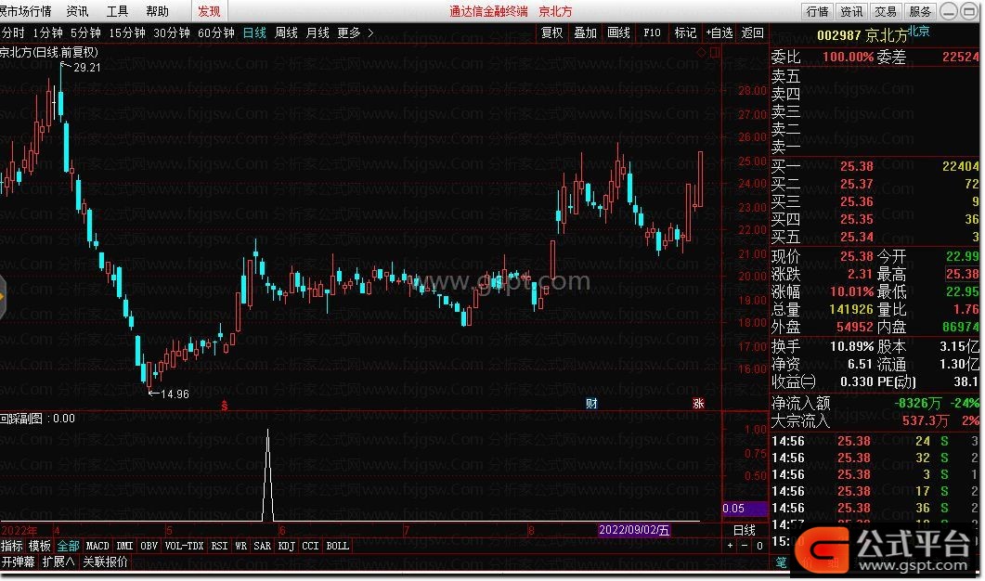Minimize the trading terminal window

[x=949, y=11]
